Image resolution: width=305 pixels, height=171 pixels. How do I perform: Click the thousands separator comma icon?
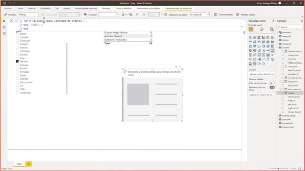coord(137,15)
